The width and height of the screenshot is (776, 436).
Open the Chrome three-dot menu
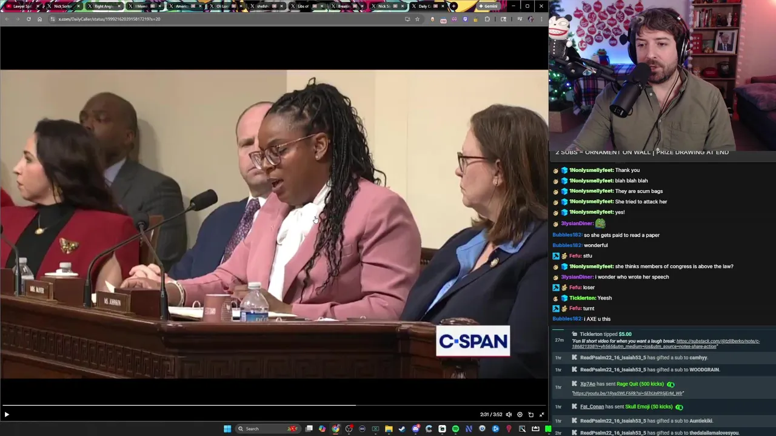coord(541,19)
